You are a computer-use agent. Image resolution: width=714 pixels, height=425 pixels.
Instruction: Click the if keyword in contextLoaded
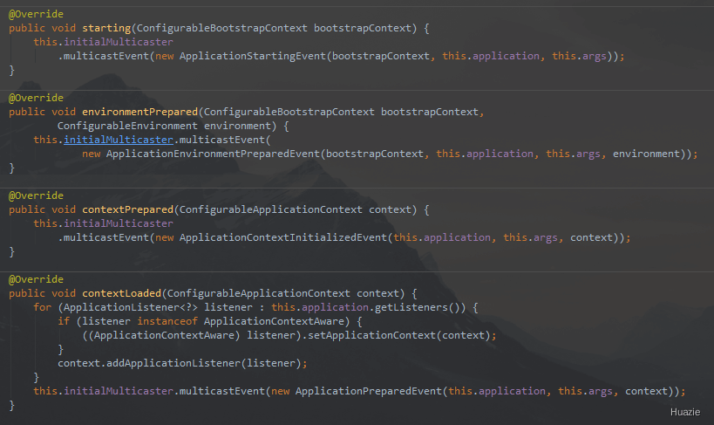click(64, 321)
